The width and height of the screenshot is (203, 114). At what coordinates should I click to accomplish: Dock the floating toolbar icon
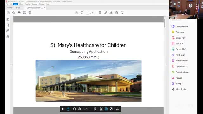(118, 109)
